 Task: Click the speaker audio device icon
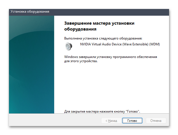[x=68, y=46]
